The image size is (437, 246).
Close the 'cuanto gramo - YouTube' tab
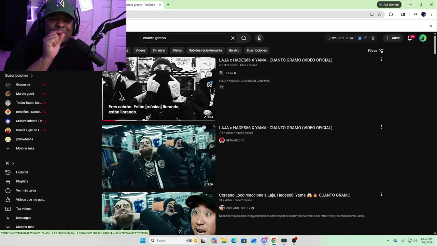160,5
